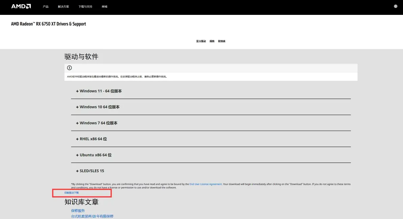The width and height of the screenshot is (403, 219).
Task: Click the AMD软件和驱动程序 notice text
Action: [117, 77]
